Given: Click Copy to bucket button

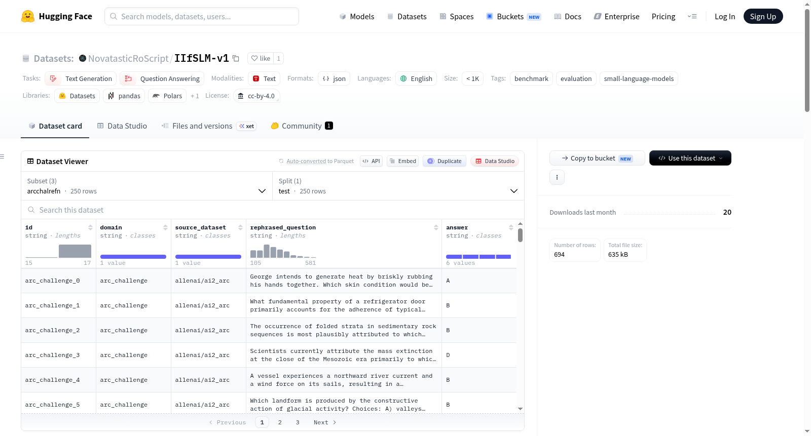Looking at the screenshot, I should pyautogui.click(x=597, y=158).
